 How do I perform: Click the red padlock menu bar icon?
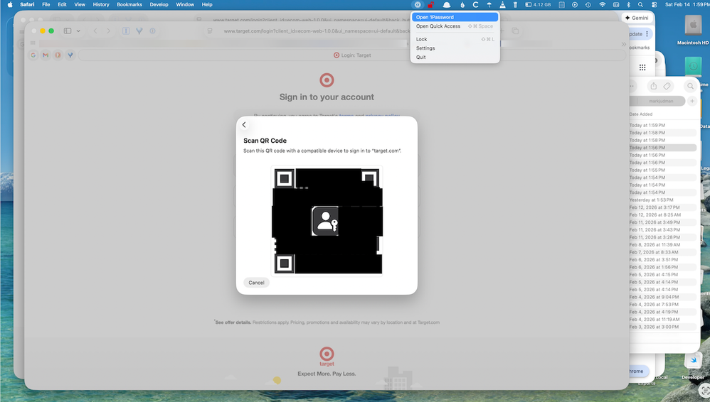431,4
